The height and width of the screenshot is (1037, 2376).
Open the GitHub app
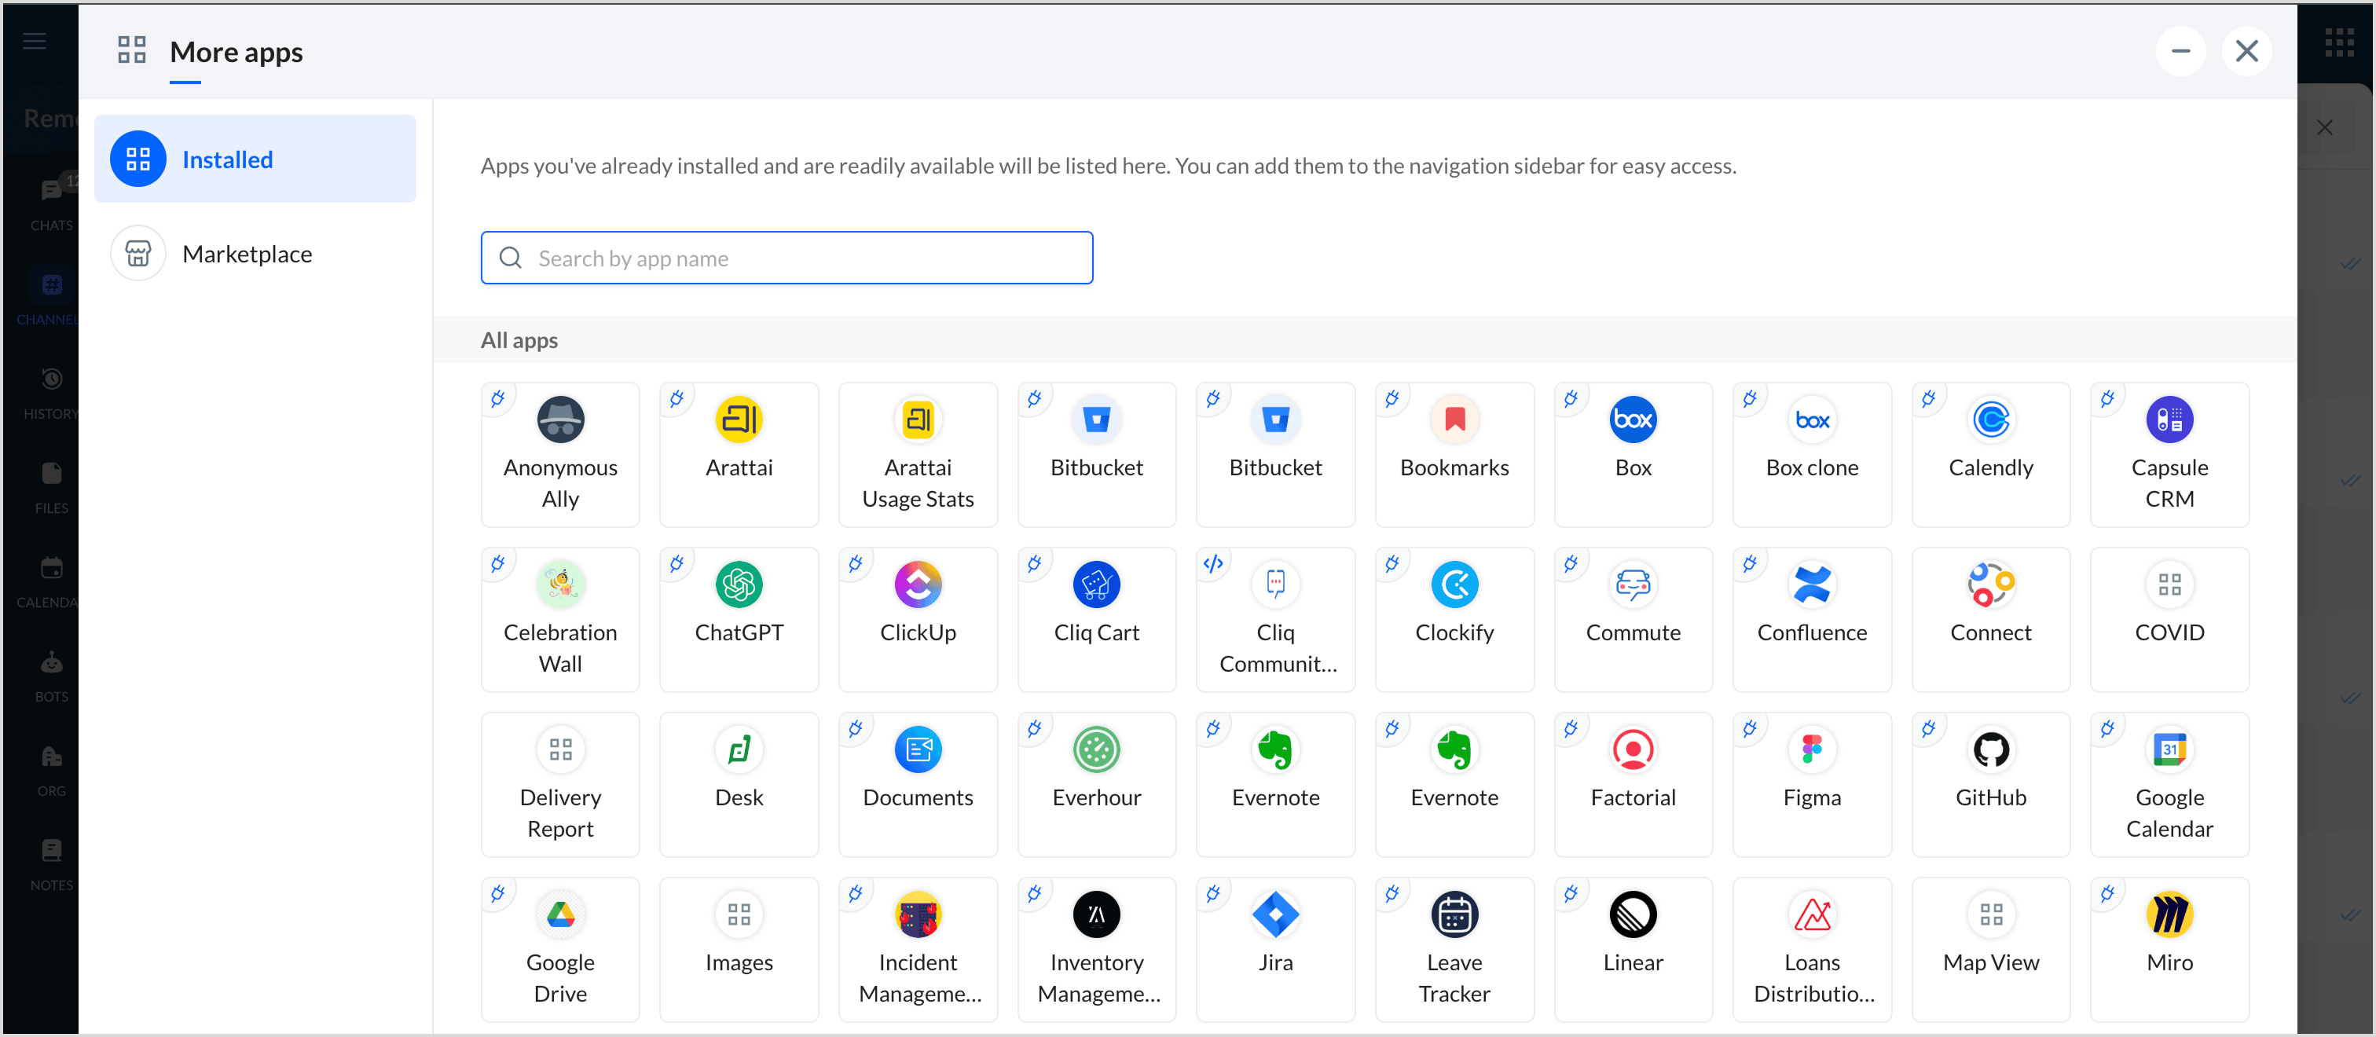[1990, 785]
